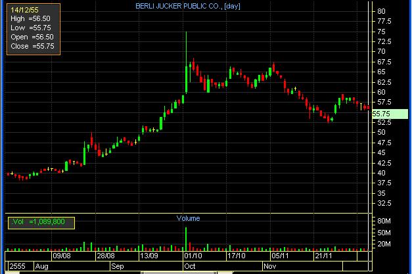The image size is (412, 274).
Task: Click the 17/10 date axis label
Action: point(236,256)
